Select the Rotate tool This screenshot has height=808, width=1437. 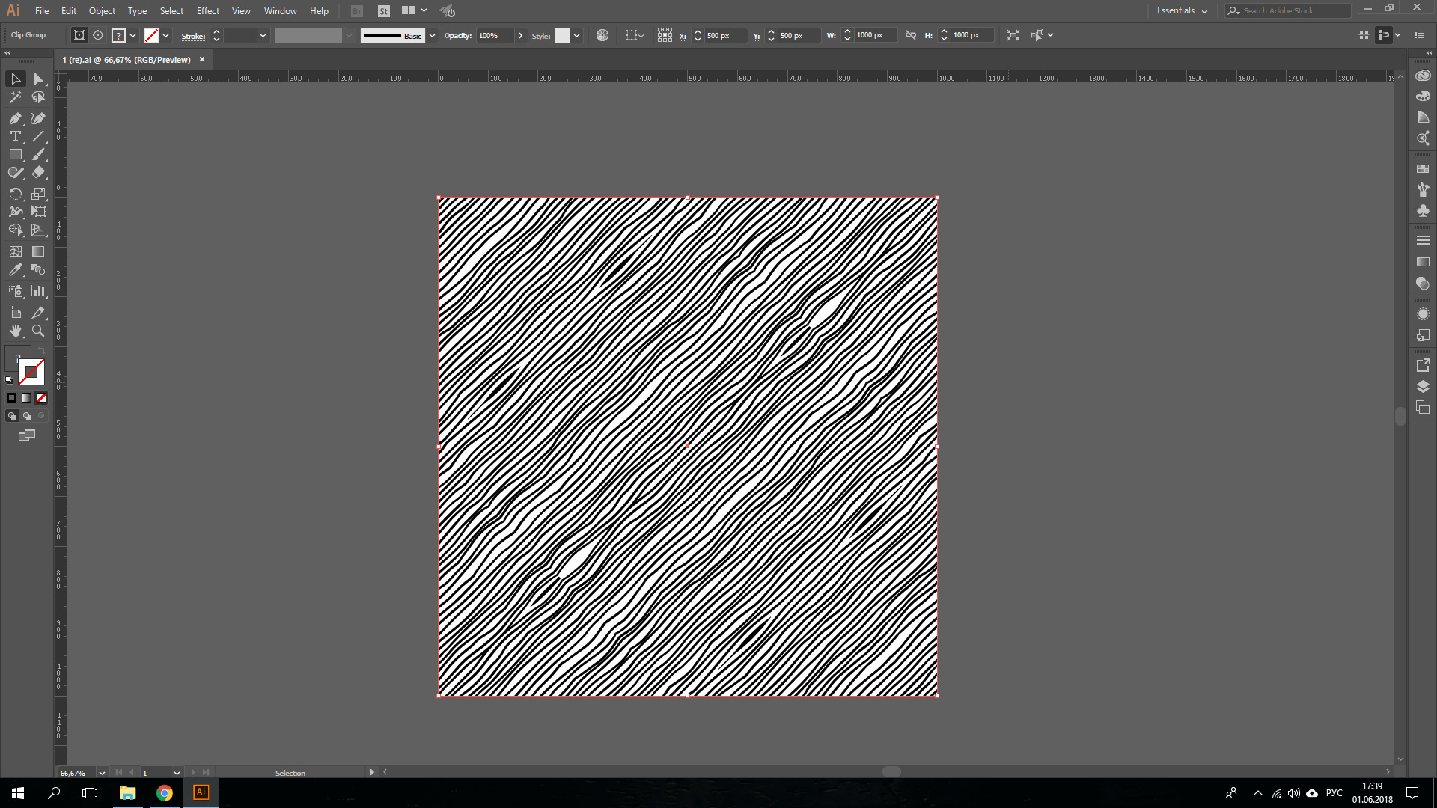pos(16,194)
